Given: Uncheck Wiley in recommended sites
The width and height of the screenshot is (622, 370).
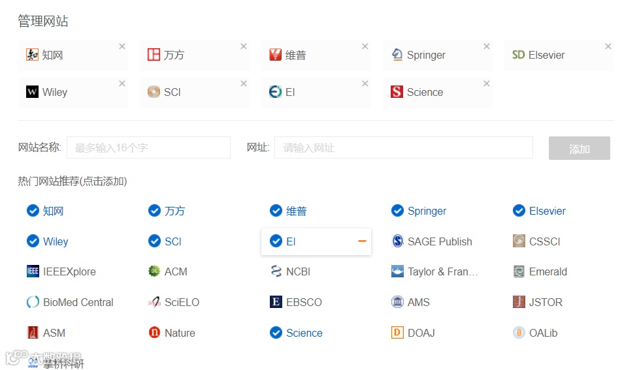Looking at the screenshot, I should click(33, 241).
